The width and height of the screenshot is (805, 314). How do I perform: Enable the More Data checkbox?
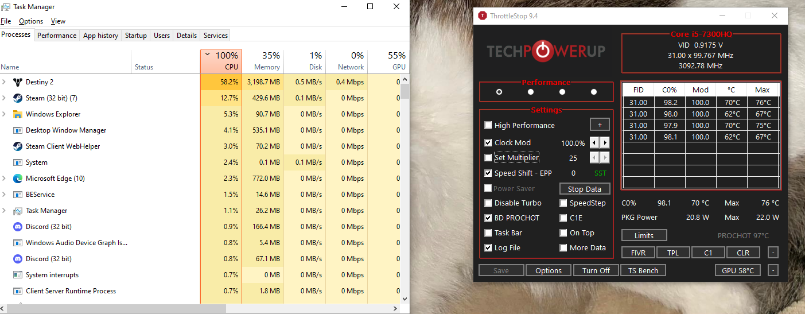tap(563, 247)
